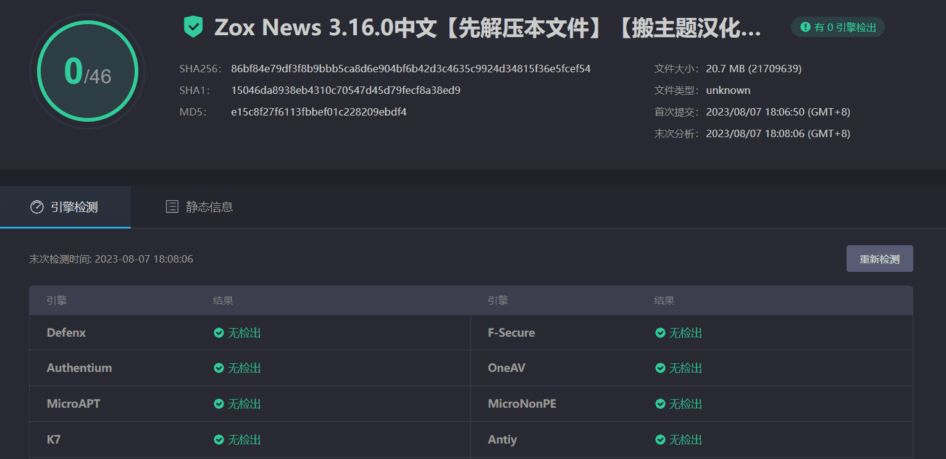Click the green check icon in the K7 row
946x459 pixels.
coord(219,440)
